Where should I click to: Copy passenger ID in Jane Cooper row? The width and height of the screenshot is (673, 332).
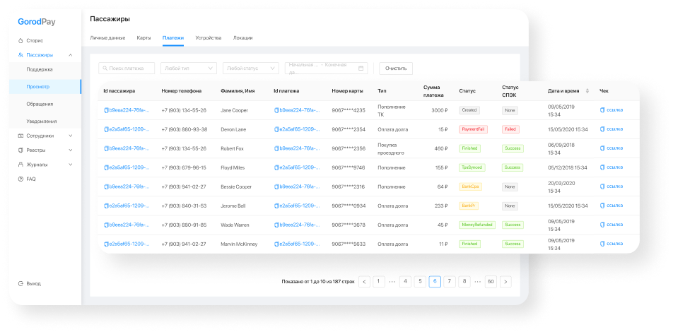pyautogui.click(x=106, y=110)
